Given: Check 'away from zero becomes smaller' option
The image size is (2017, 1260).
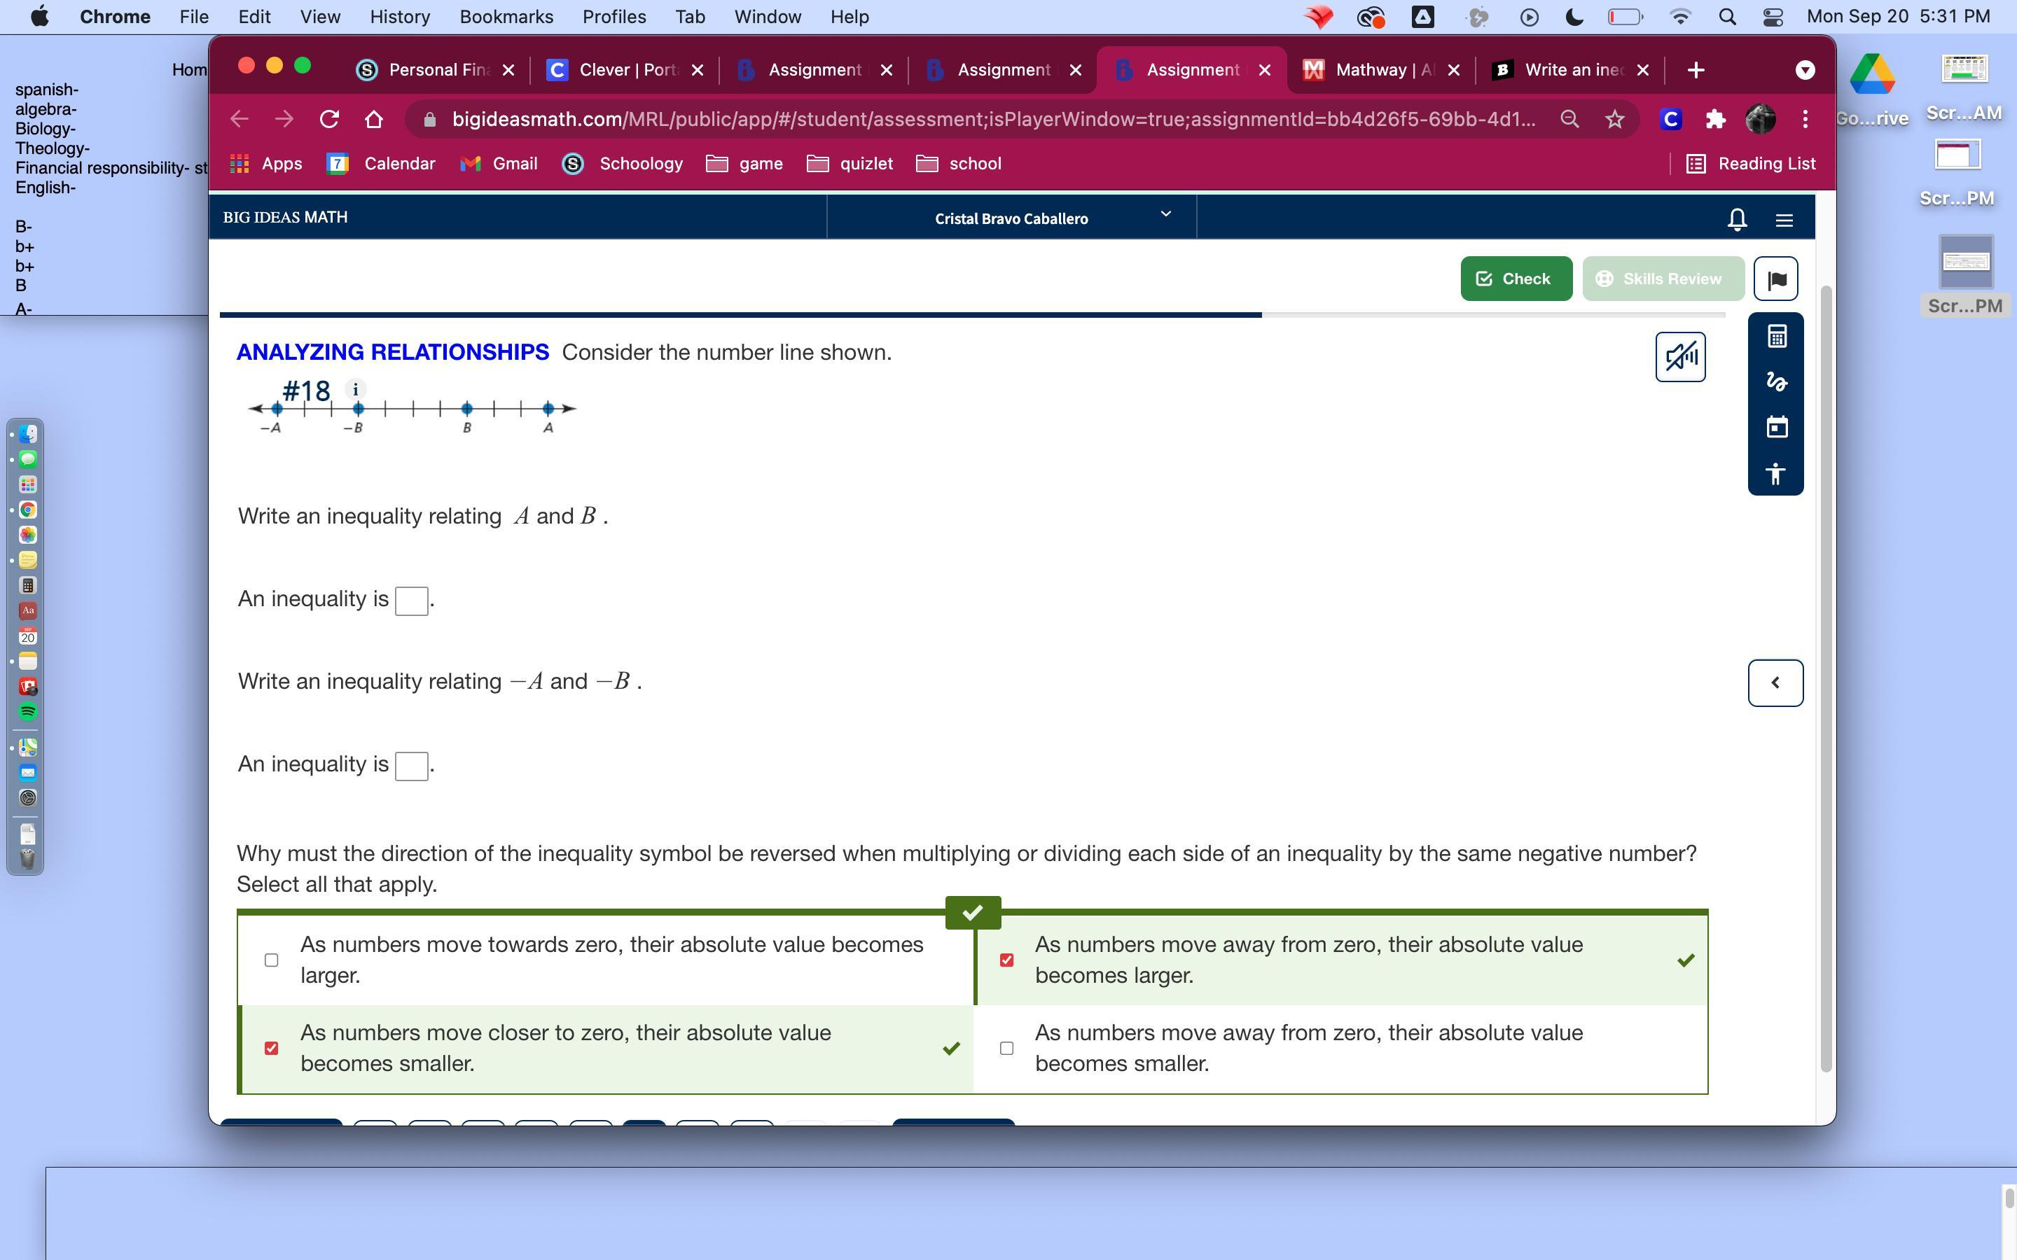Looking at the screenshot, I should [x=1006, y=1049].
